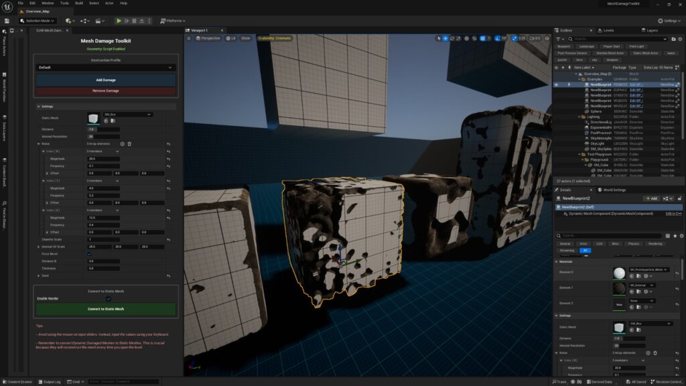
Task: Click the Lit view mode button
Action: pos(231,38)
